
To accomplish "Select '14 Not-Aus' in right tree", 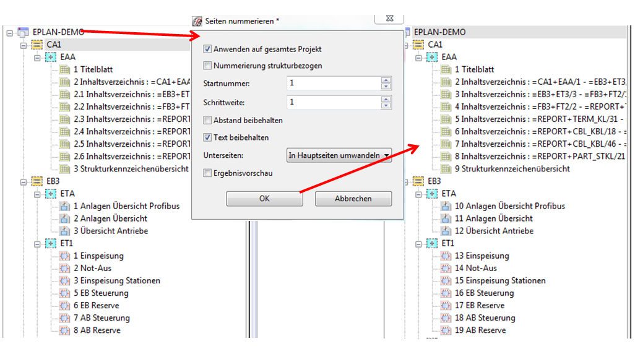I will click(x=475, y=268).
